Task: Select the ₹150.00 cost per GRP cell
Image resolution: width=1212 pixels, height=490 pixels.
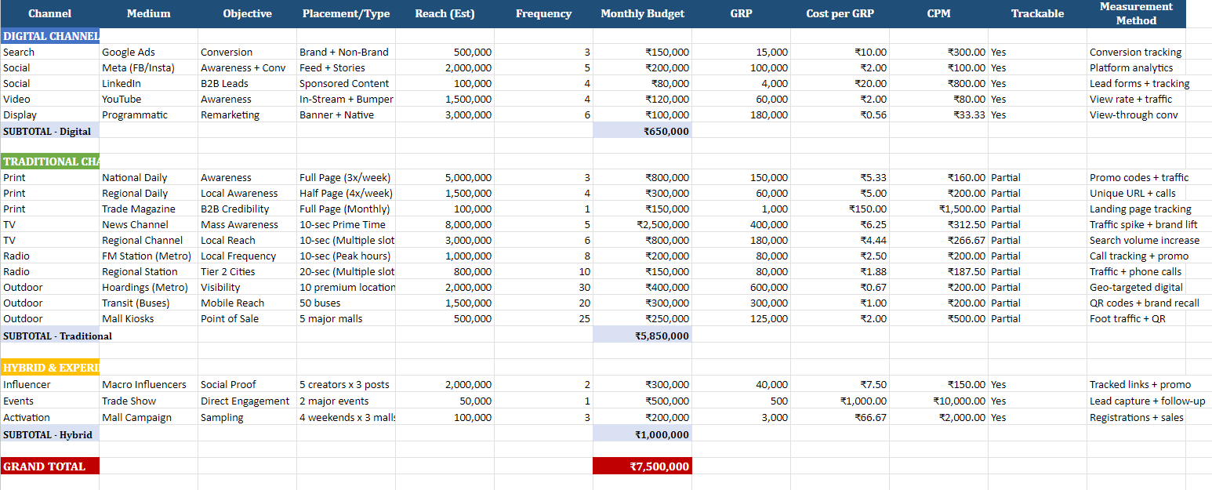Action: coord(840,209)
